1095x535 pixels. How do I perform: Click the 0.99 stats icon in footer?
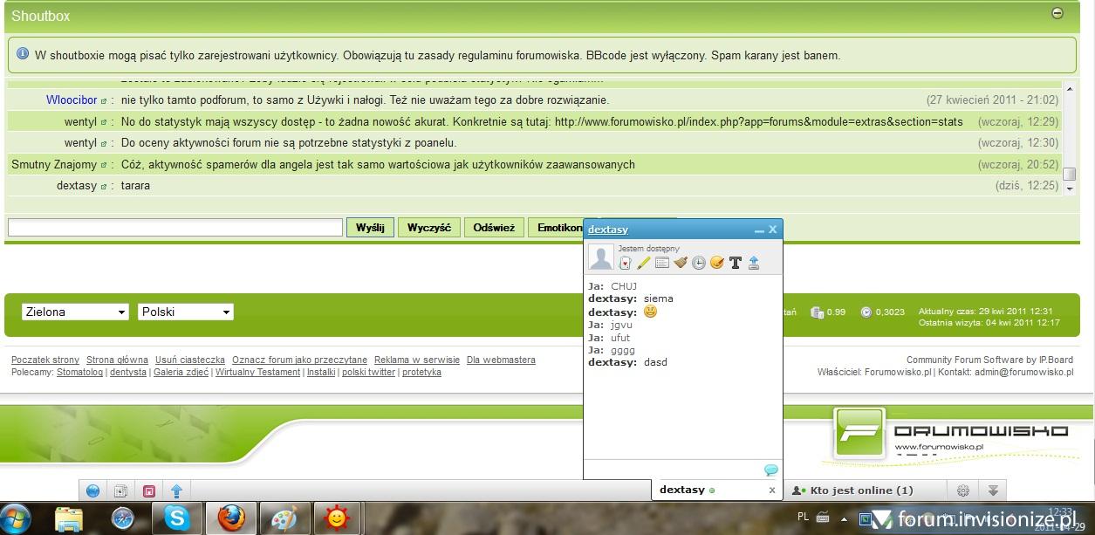pyautogui.click(x=817, y=312)
